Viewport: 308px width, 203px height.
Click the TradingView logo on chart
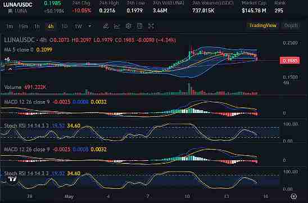[x=12, y=179]
